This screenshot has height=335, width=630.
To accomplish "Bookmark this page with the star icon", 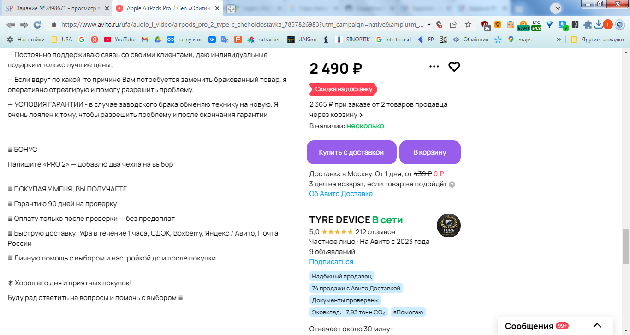I will pyautogui.click(x=468, y=24).
